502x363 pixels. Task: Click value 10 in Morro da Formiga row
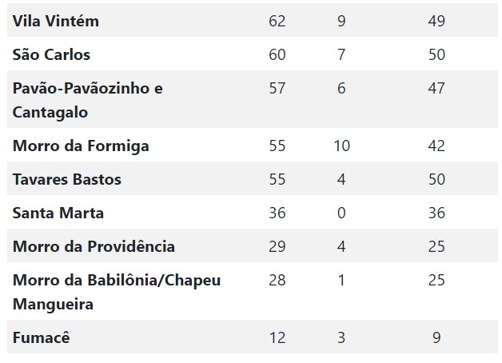coord(342,146)
